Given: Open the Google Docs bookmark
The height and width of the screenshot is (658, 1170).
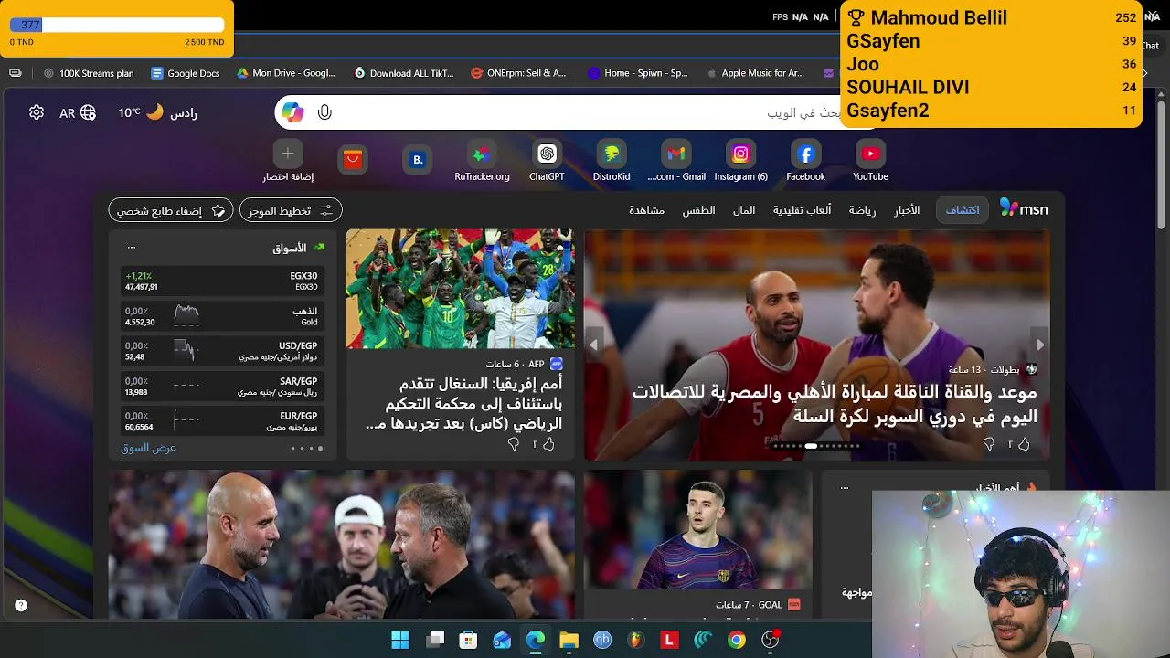Looking at the screenshot, I should pyautogui.click(x=186, y=73).
